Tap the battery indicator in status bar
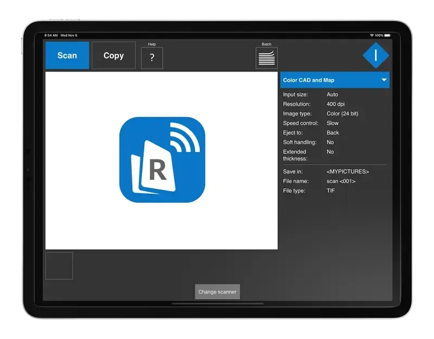Screen dimensions: 434x339 coord(387,35)
